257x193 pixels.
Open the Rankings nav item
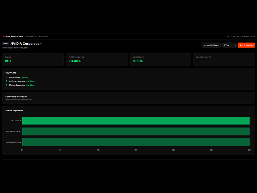(x=44, y=37)
